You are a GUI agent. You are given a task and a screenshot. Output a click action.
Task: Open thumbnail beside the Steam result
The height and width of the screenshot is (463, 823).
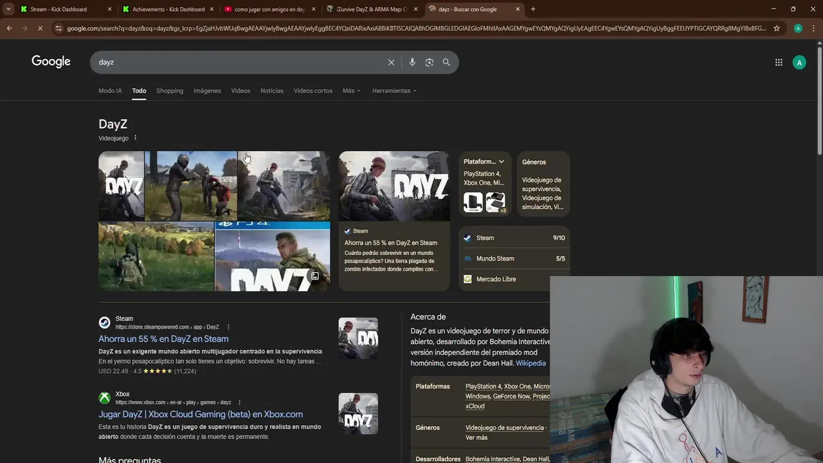[358, 338]
